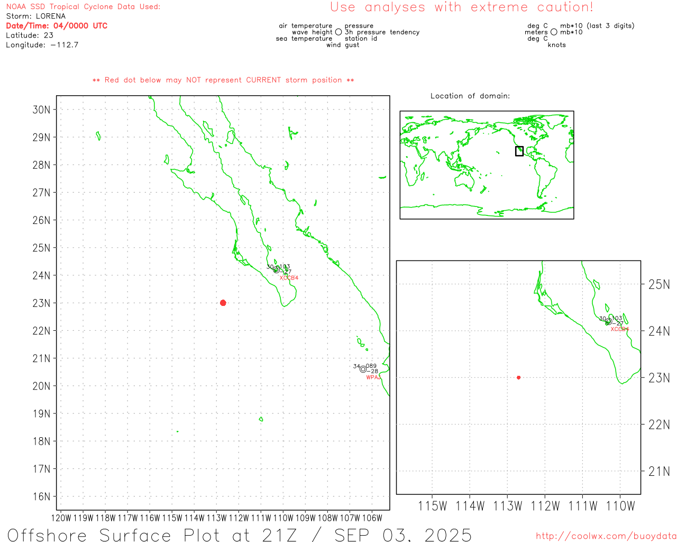The height and width of the screenshot is (542, 677).
Task: Click the 'Storm: LORENA' text
Action: 36,16
